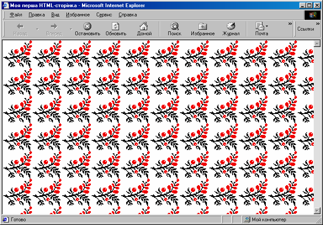Image resolution: width=323 pixels, height=225 pixels.
Task: Click the Forward (Вперед) arrow icon
Action: 54,26
